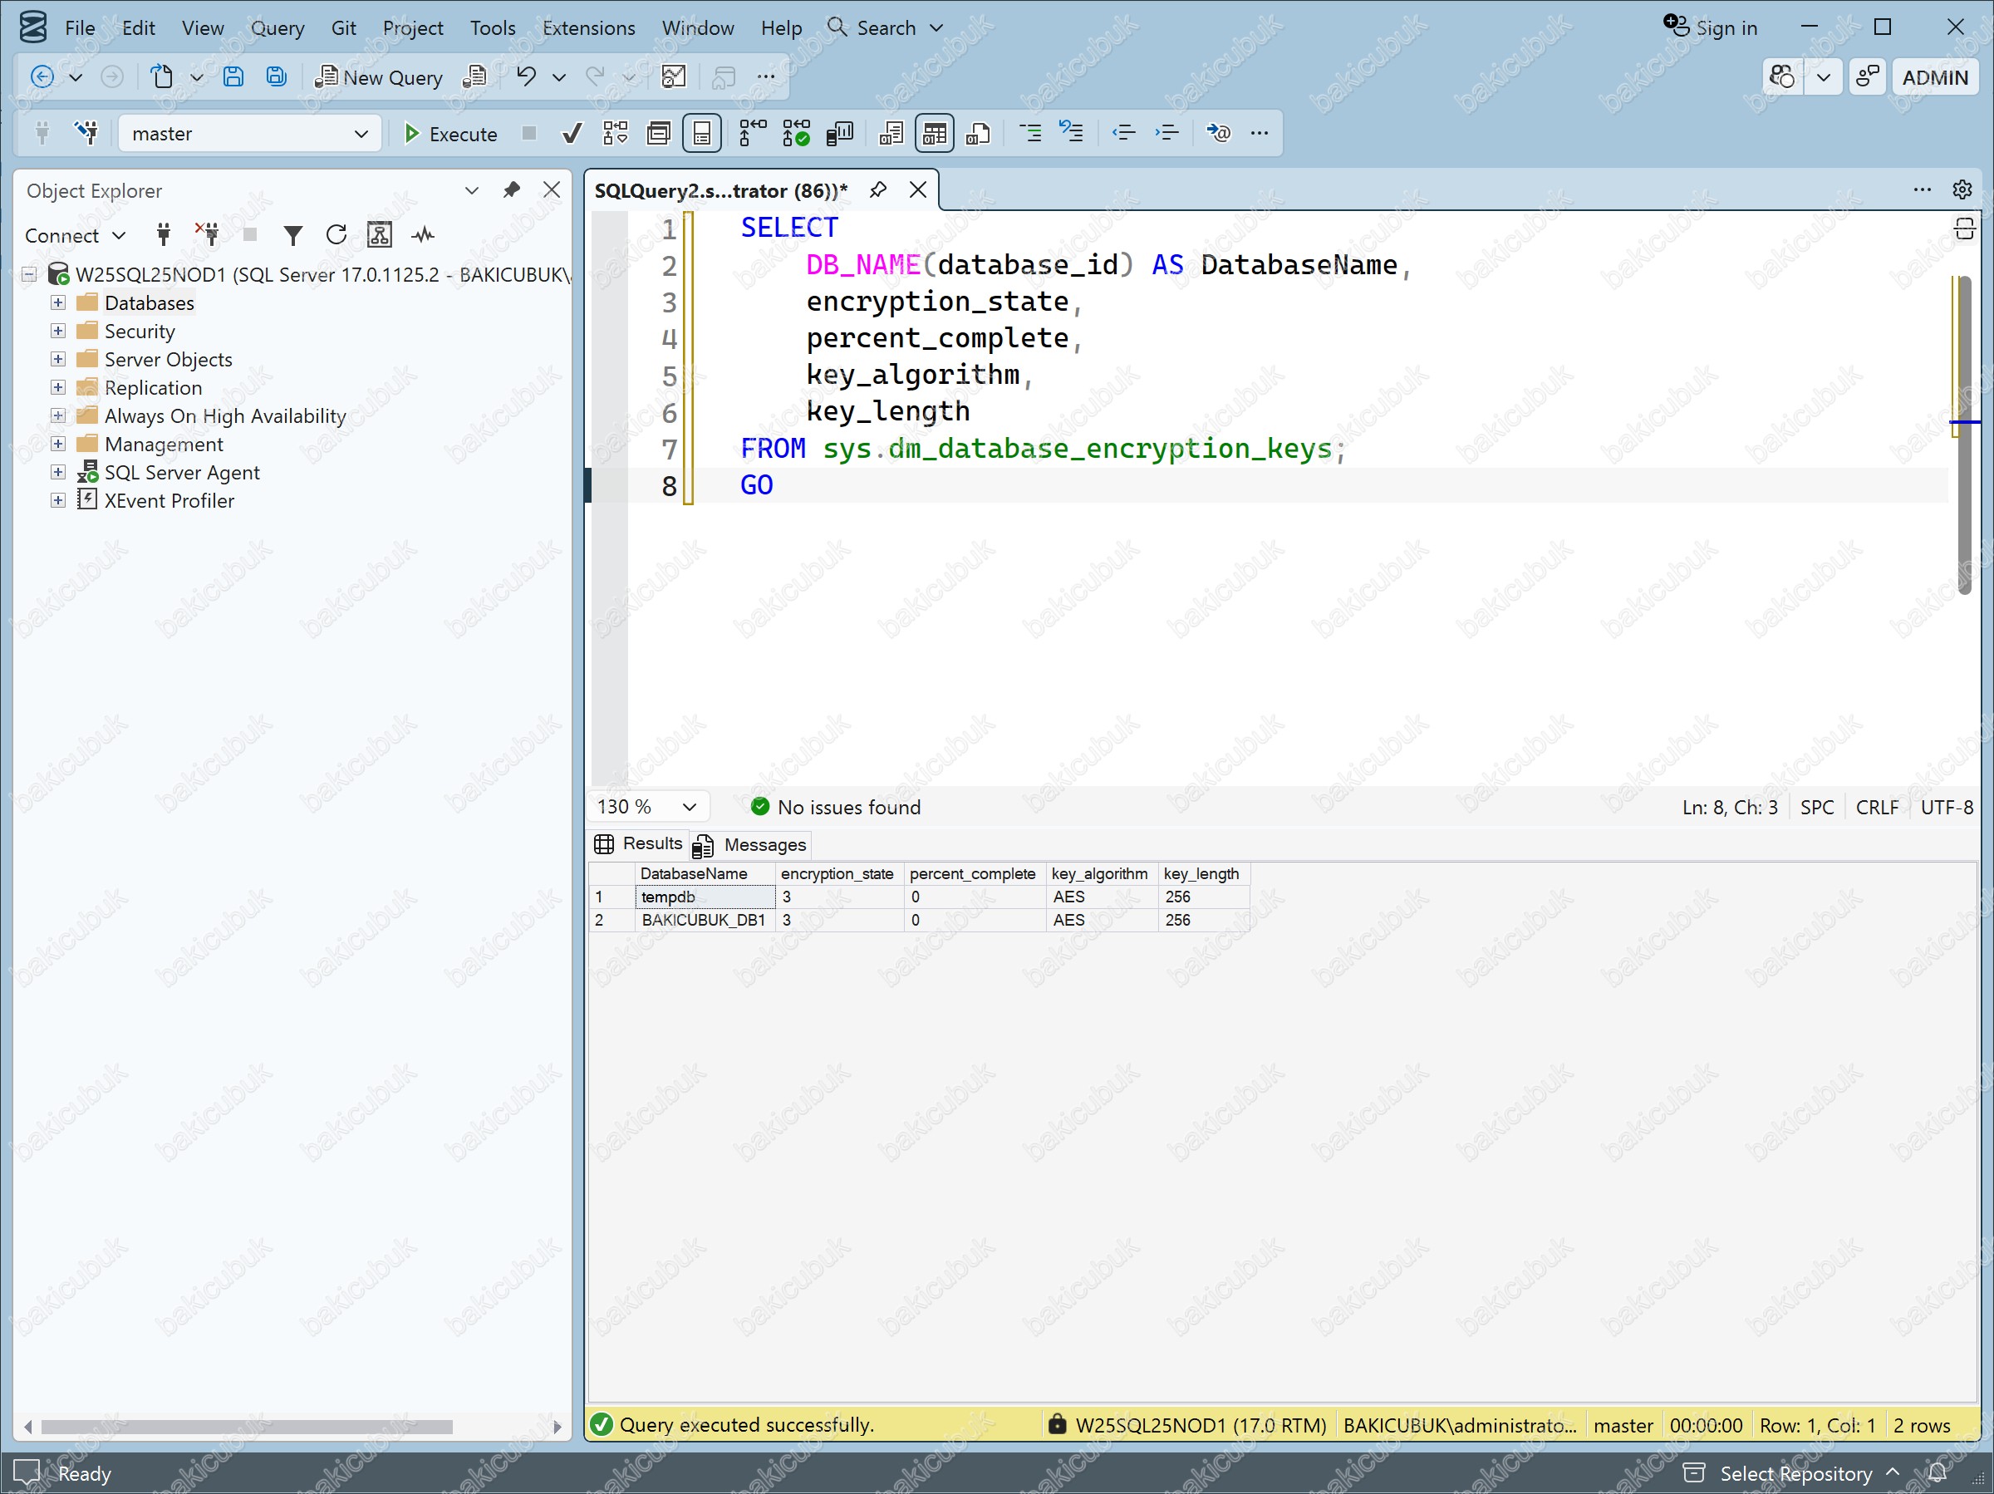Expand the Databases folder
Viewport: 1994px width, 1494px height.
point(57,302)
